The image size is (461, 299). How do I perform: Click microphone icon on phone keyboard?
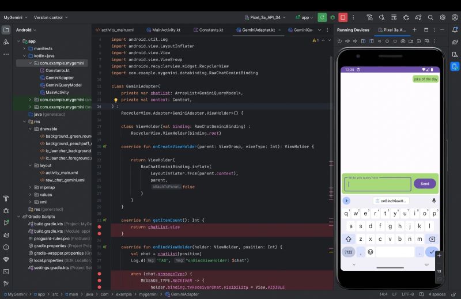434,201
